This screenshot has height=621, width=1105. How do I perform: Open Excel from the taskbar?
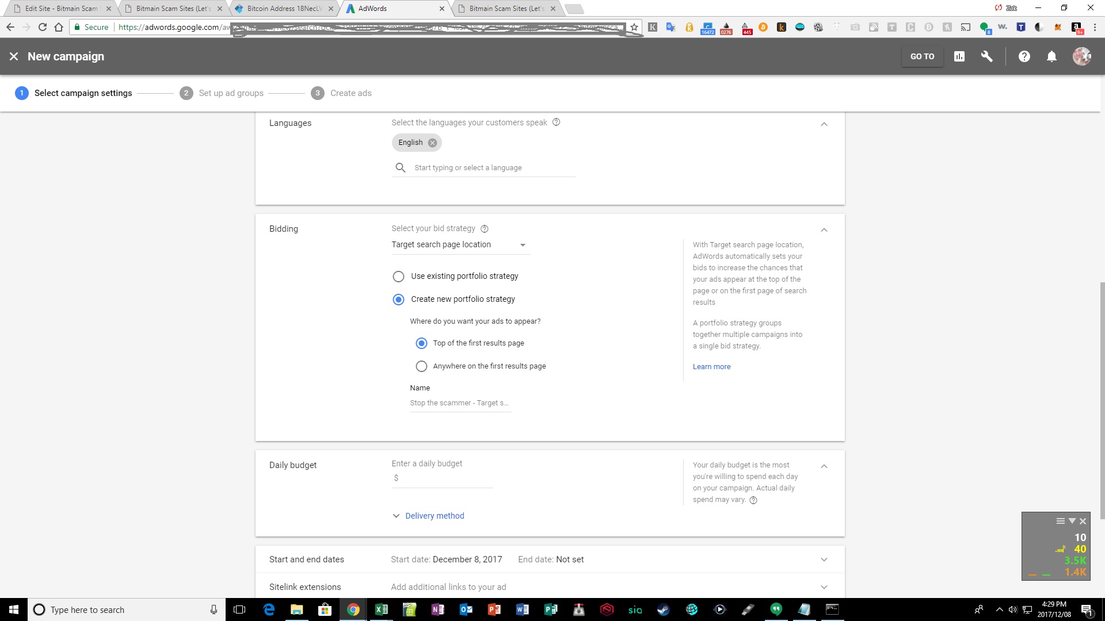381,609
